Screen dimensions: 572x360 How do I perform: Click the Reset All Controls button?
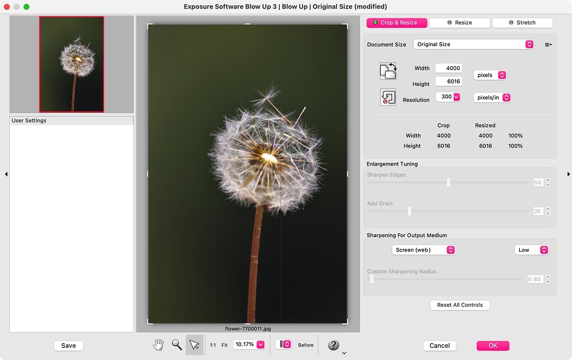tap(460, 305)
